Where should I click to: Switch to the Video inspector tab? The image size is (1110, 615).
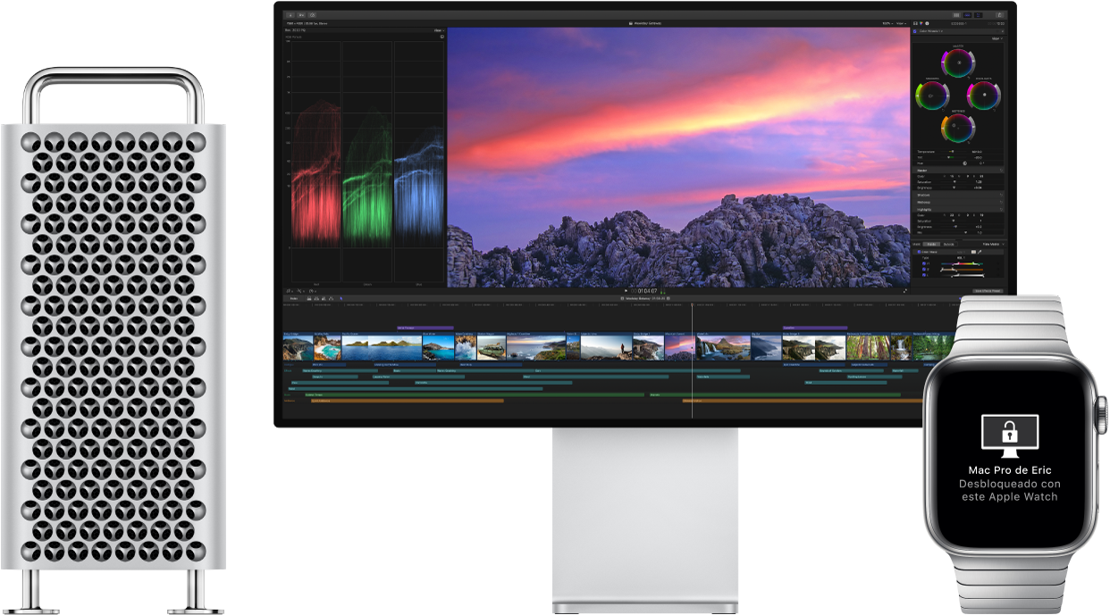click(915, 23)
